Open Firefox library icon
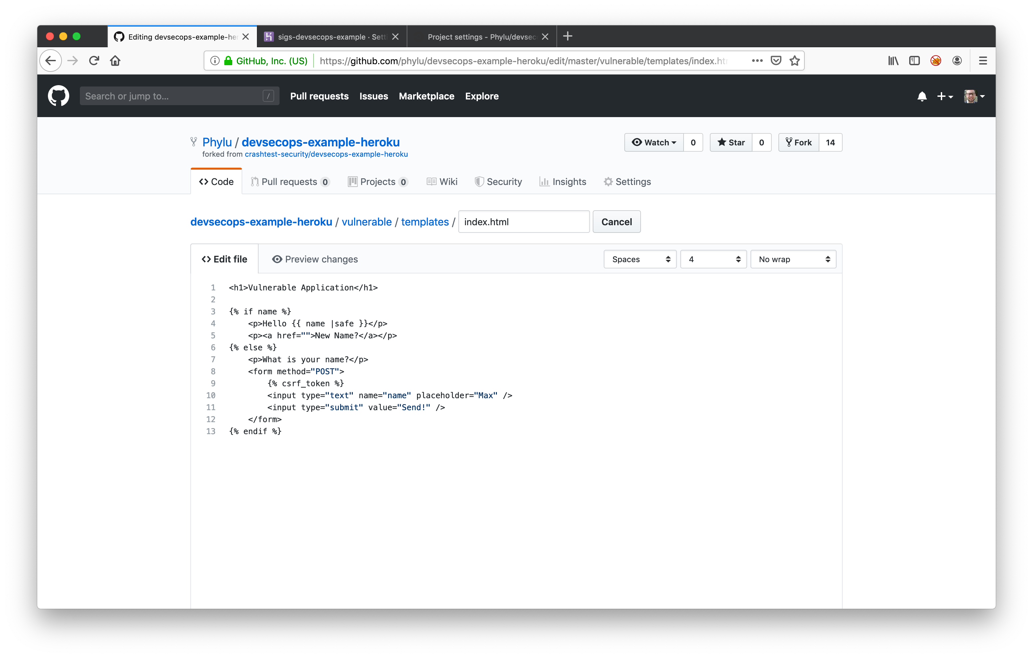The image size is (1033, 658). pos(893,61)
